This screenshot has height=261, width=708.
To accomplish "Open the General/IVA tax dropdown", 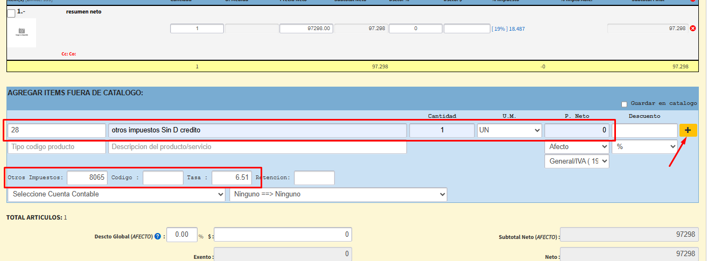I will [577, 161].
